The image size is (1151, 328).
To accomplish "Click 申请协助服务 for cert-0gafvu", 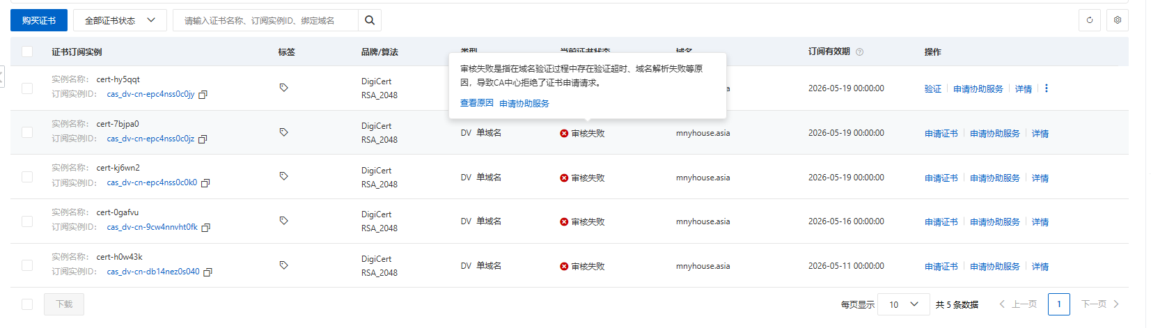I will pos(995,222).
